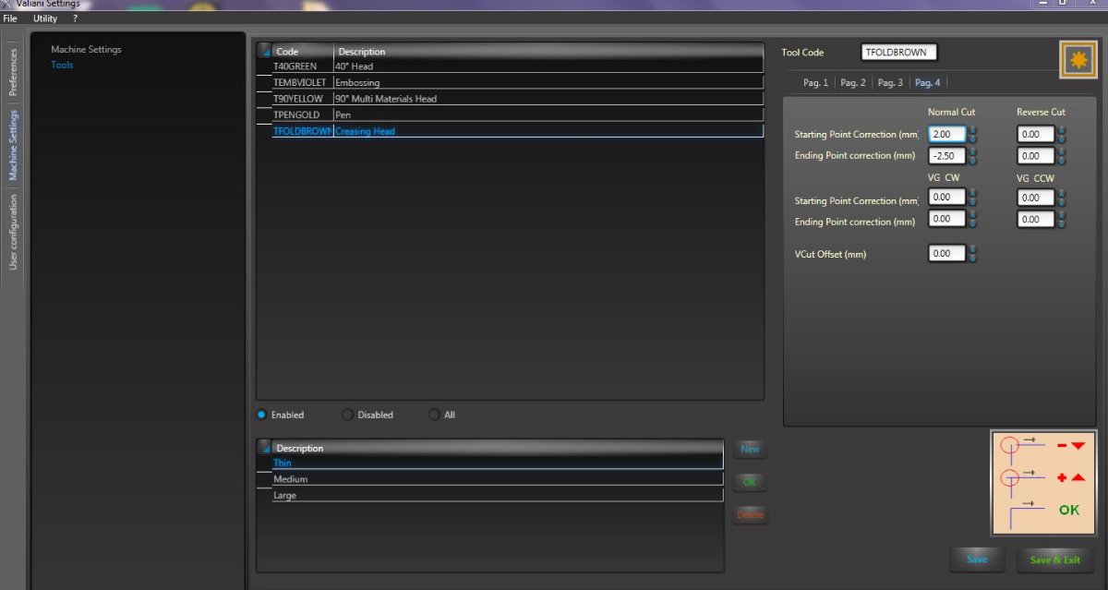Open the User configuration side tab
Viewport: 1108px width, 590px height.
[13, 231]
